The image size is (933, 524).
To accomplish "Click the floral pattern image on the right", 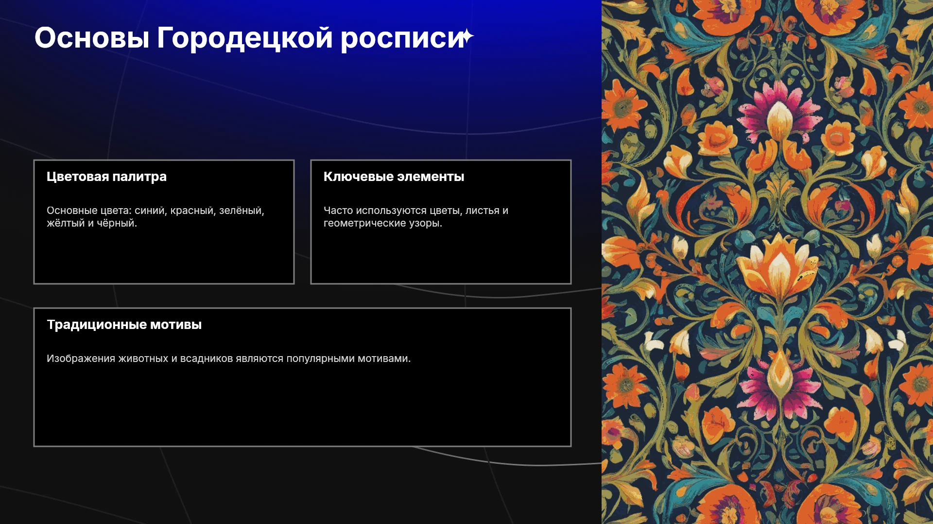I will click(767, 262).
